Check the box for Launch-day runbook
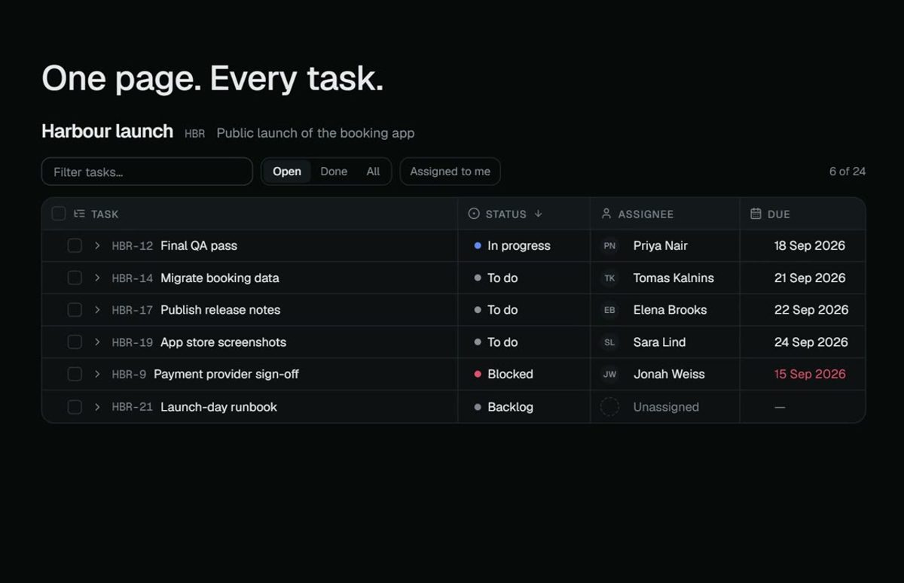The width and height of the screenshot is (904, 583). (x=75, y=407)
